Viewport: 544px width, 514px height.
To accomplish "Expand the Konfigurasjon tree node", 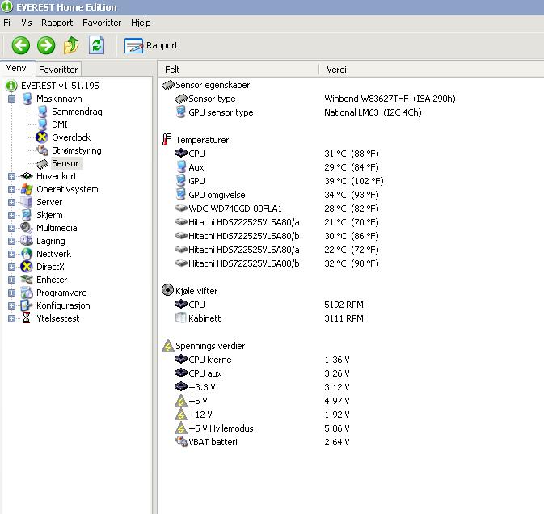I will tap(12, 305).
